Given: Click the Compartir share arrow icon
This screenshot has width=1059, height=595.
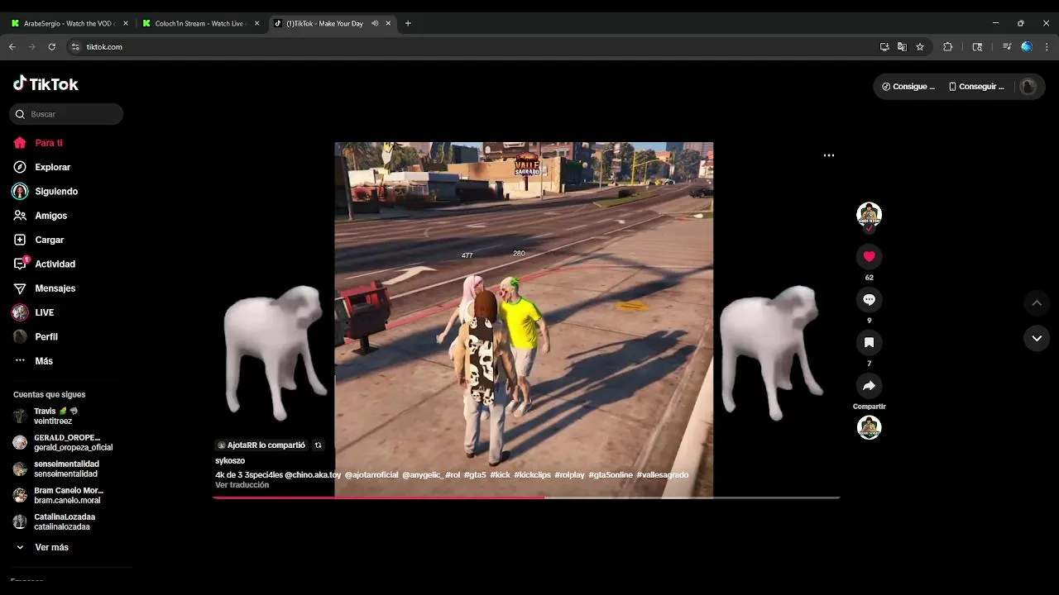Looking at the screenshot, I should (x=869, y=385).
